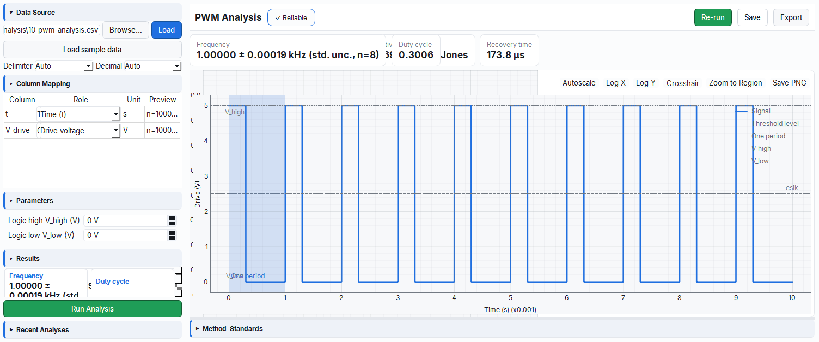The image size is (819, 342).
Task: Toggle the Threshold level legend entry
Action: (775, 124)
